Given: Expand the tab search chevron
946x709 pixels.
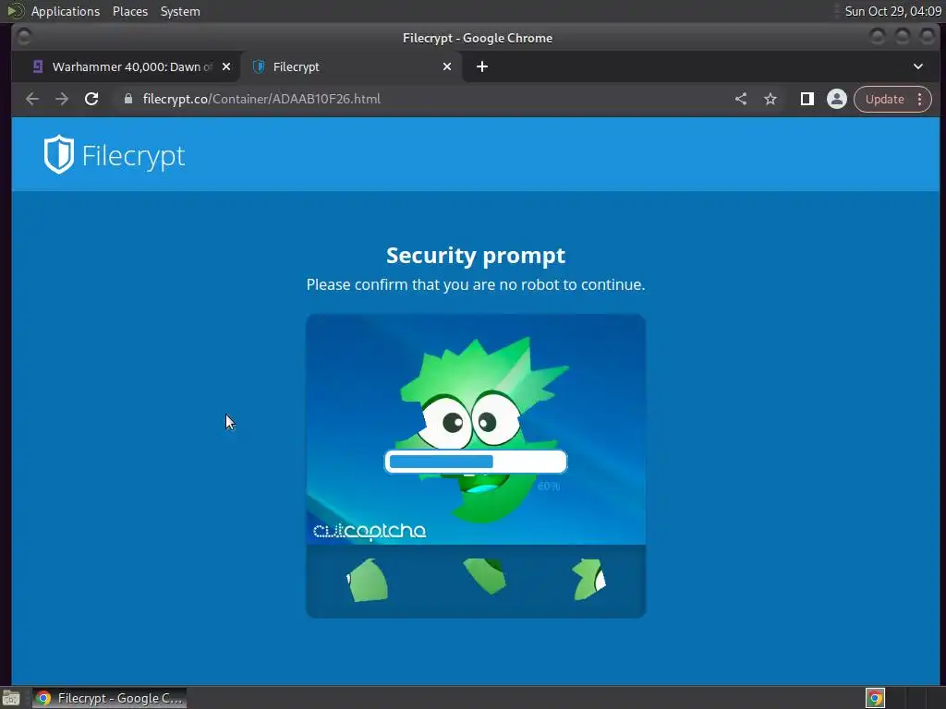Looking at the screenshot, I should point(917,66).
